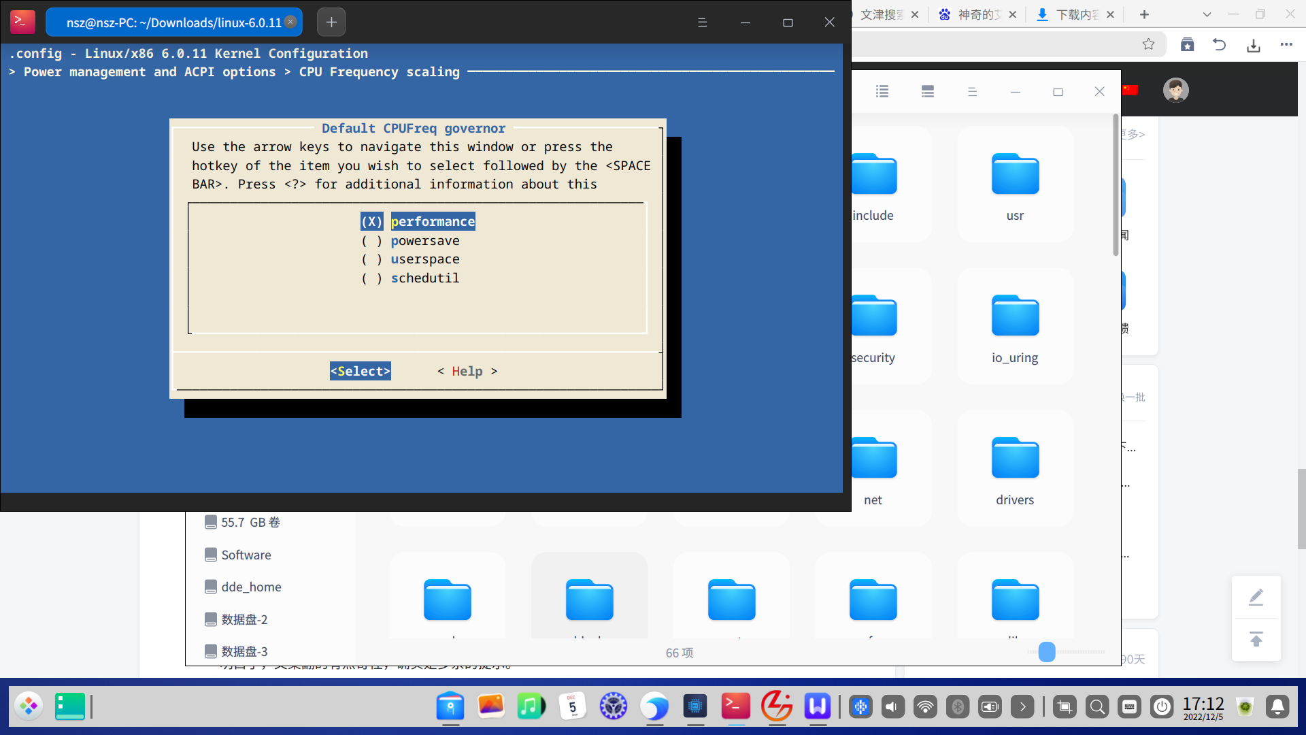This screenshot has width=1306, height=735.
Task: Expand the dock tray arrow
Action: [x=1022, y=707]
